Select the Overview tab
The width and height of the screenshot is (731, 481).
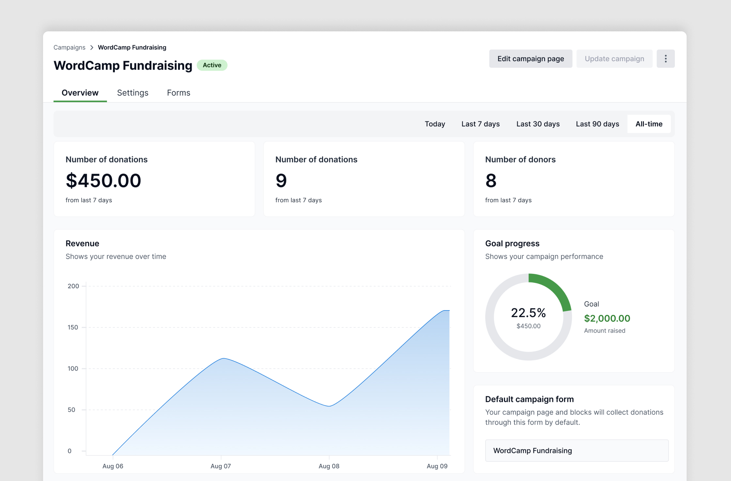(80, 93)
